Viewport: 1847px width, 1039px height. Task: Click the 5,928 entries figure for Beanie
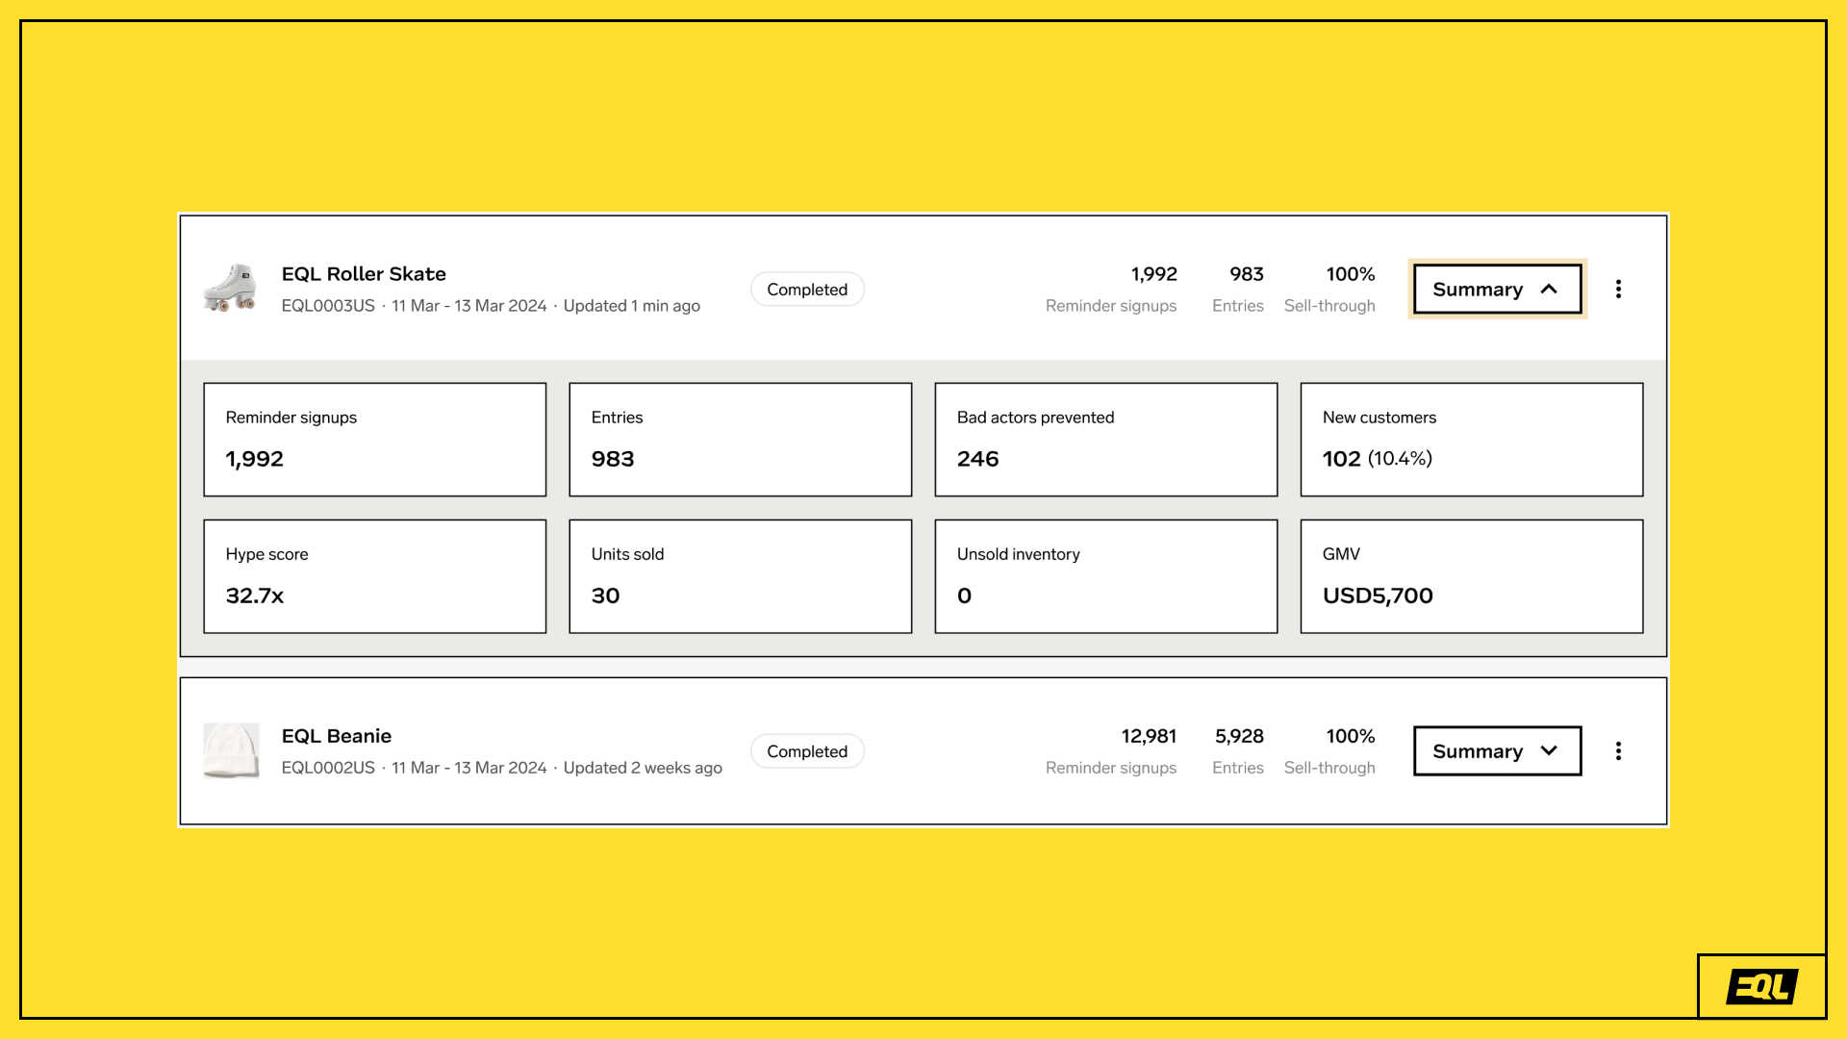pyautogui.click(x=1239, y=736)
